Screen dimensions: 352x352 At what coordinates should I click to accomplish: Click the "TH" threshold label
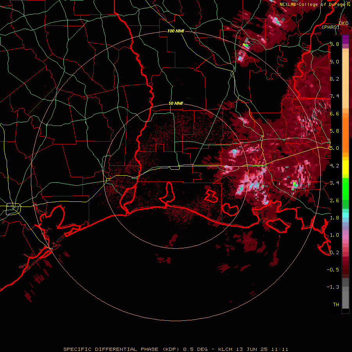(336, 305)
